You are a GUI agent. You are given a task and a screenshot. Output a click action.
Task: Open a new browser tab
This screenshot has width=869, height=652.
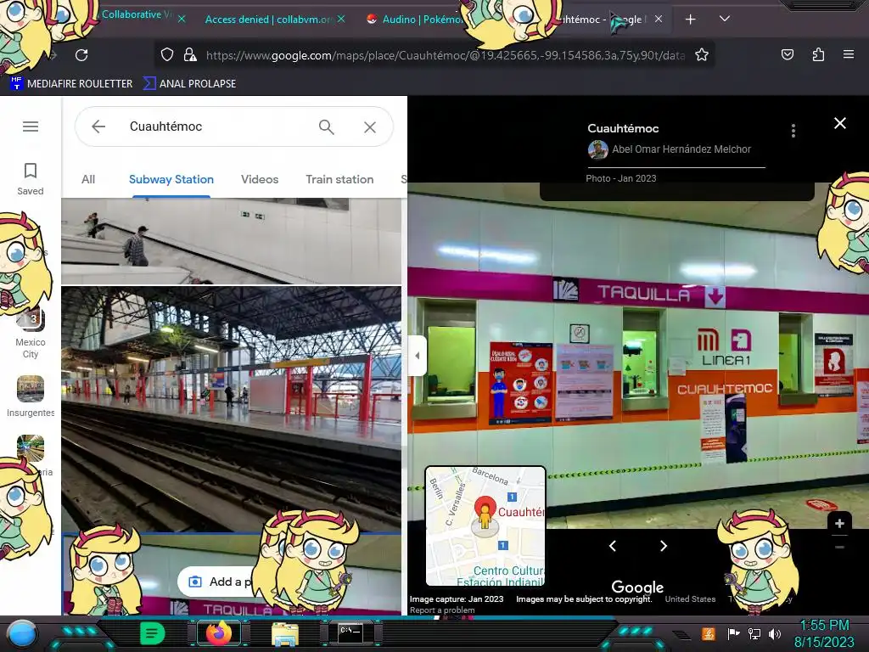pos(690,20)
